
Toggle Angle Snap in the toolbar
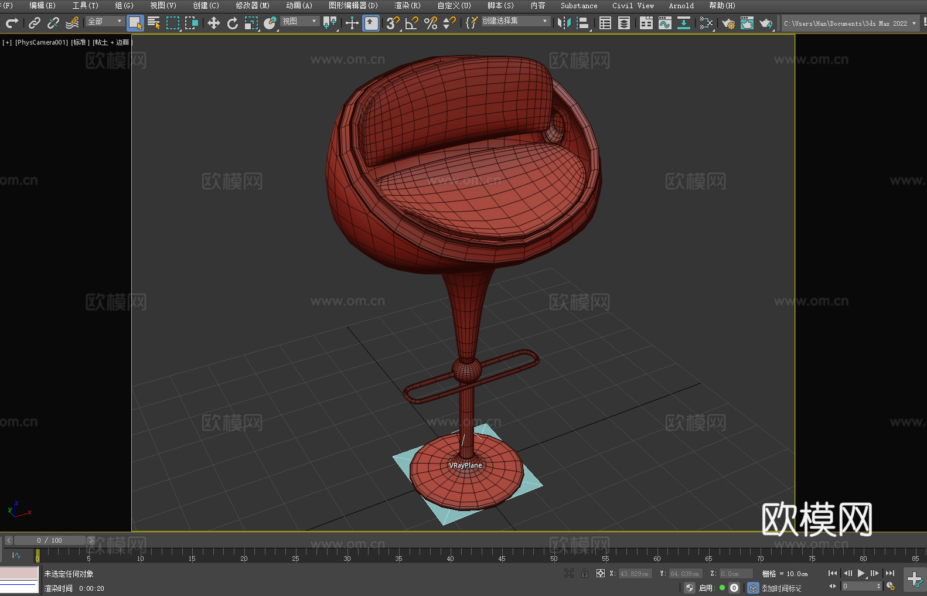click(412, 23)
